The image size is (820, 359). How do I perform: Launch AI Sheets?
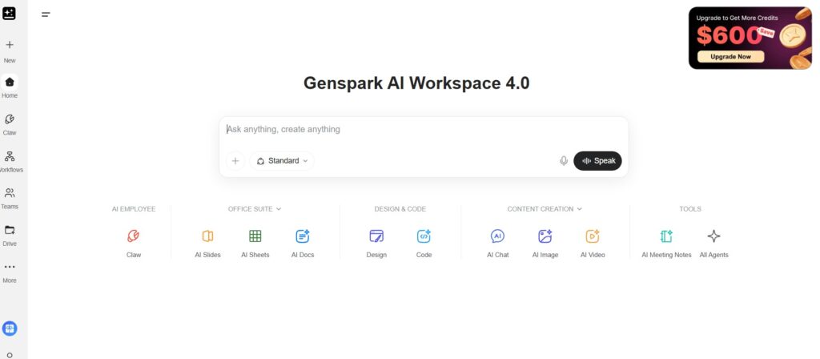(x=255, y=244)
